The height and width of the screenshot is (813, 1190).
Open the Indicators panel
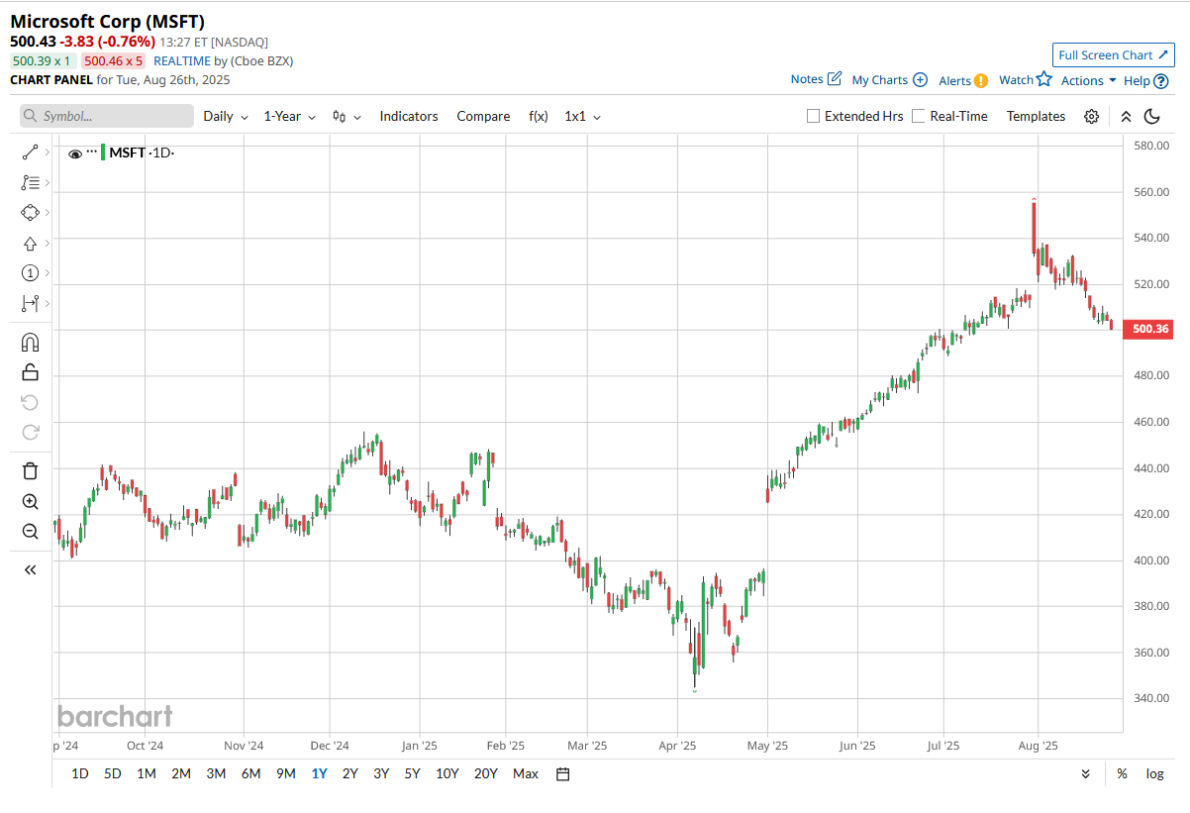[409, 116]
